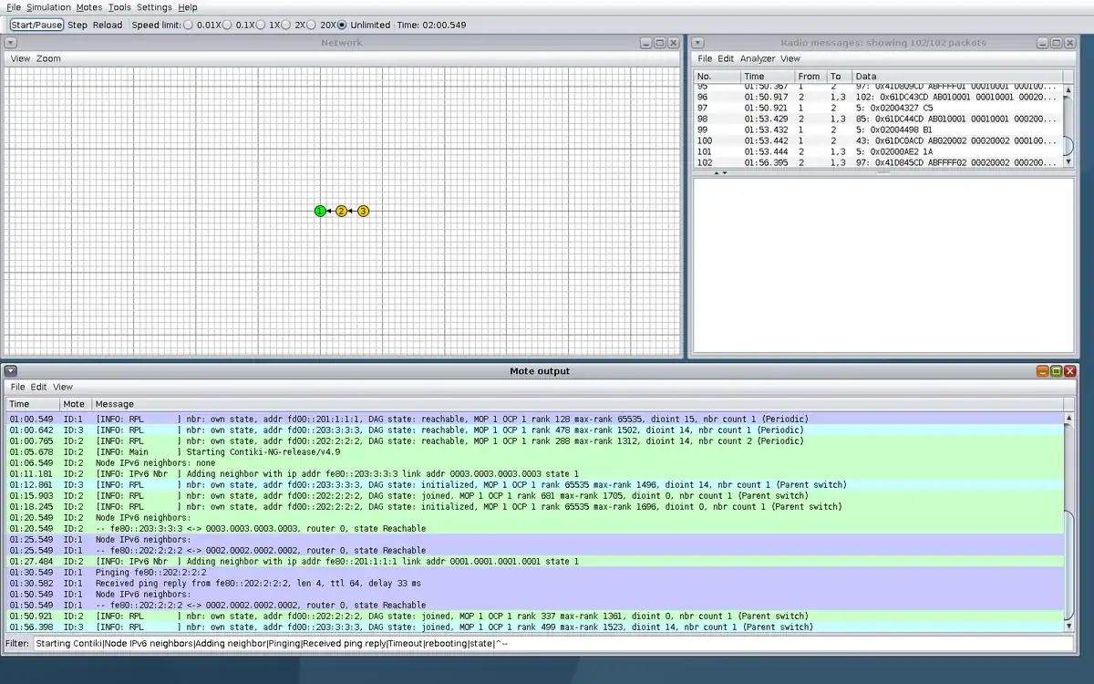The height and width of the screenshot is (684, 1094).
Task: Select mote node 1 in Network
Action: [x=320, y=211]
